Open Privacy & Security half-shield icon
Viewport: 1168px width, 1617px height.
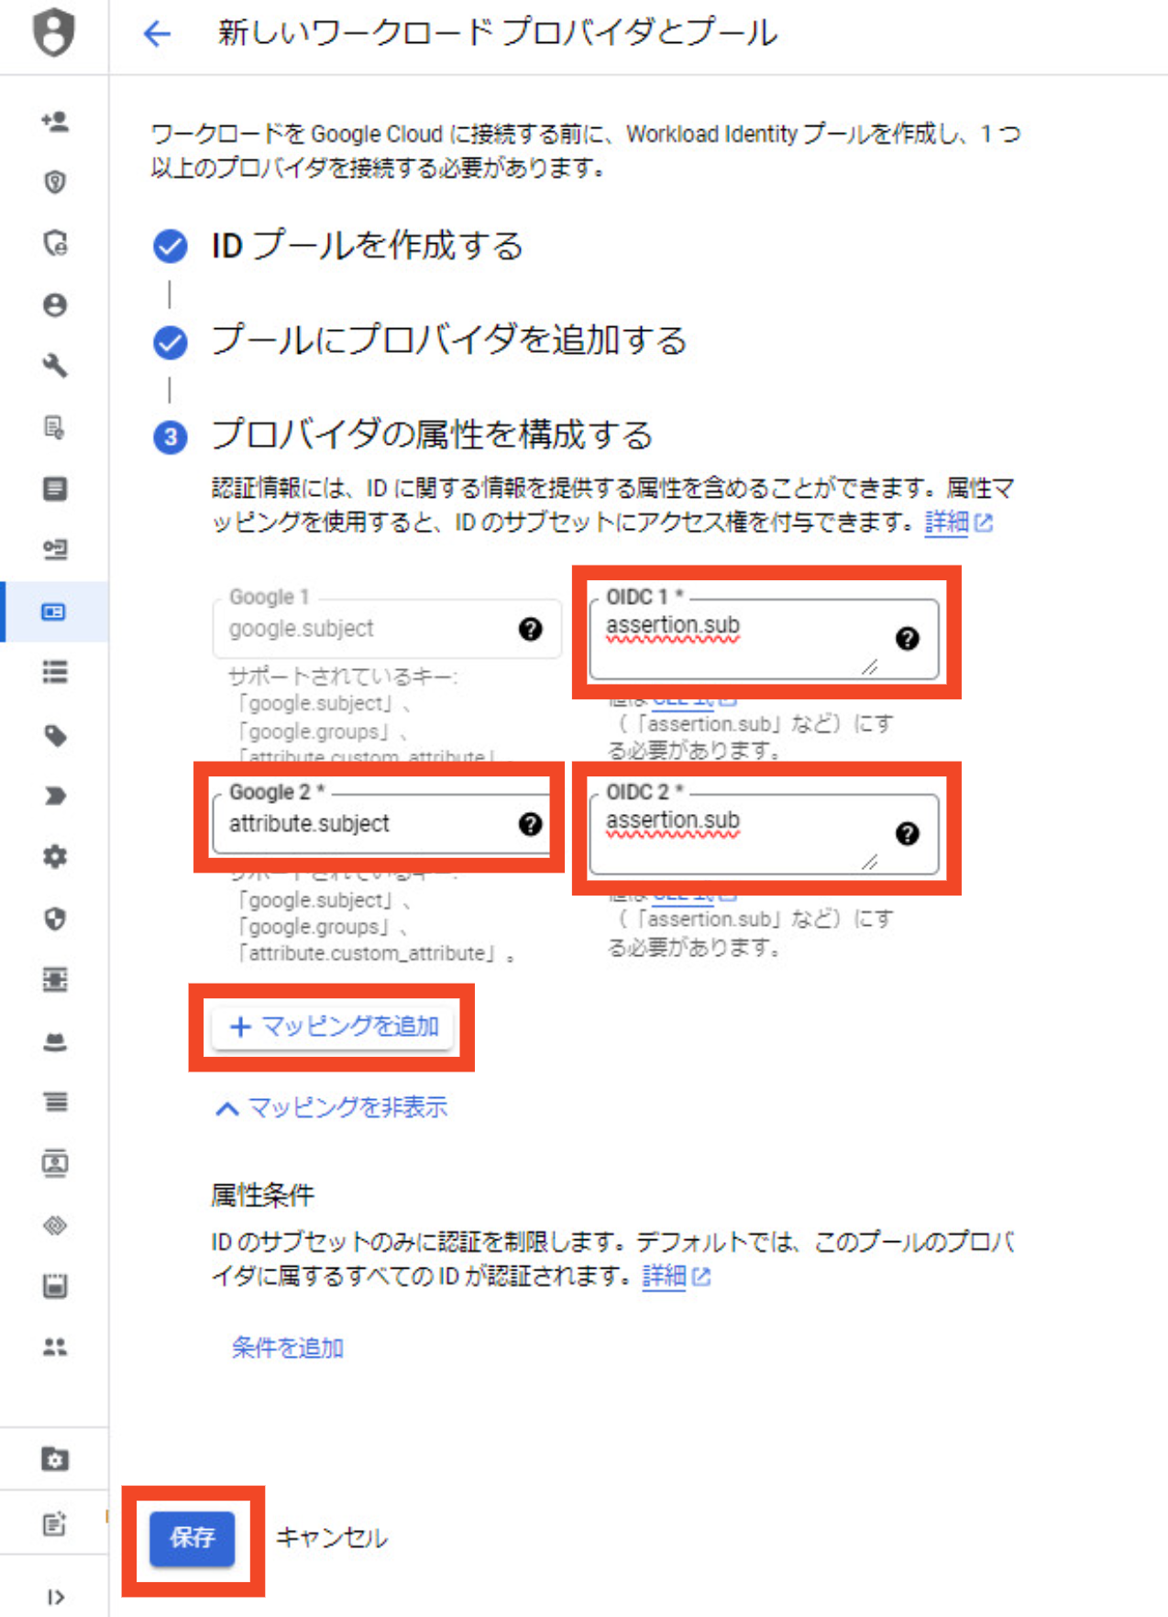55,918
